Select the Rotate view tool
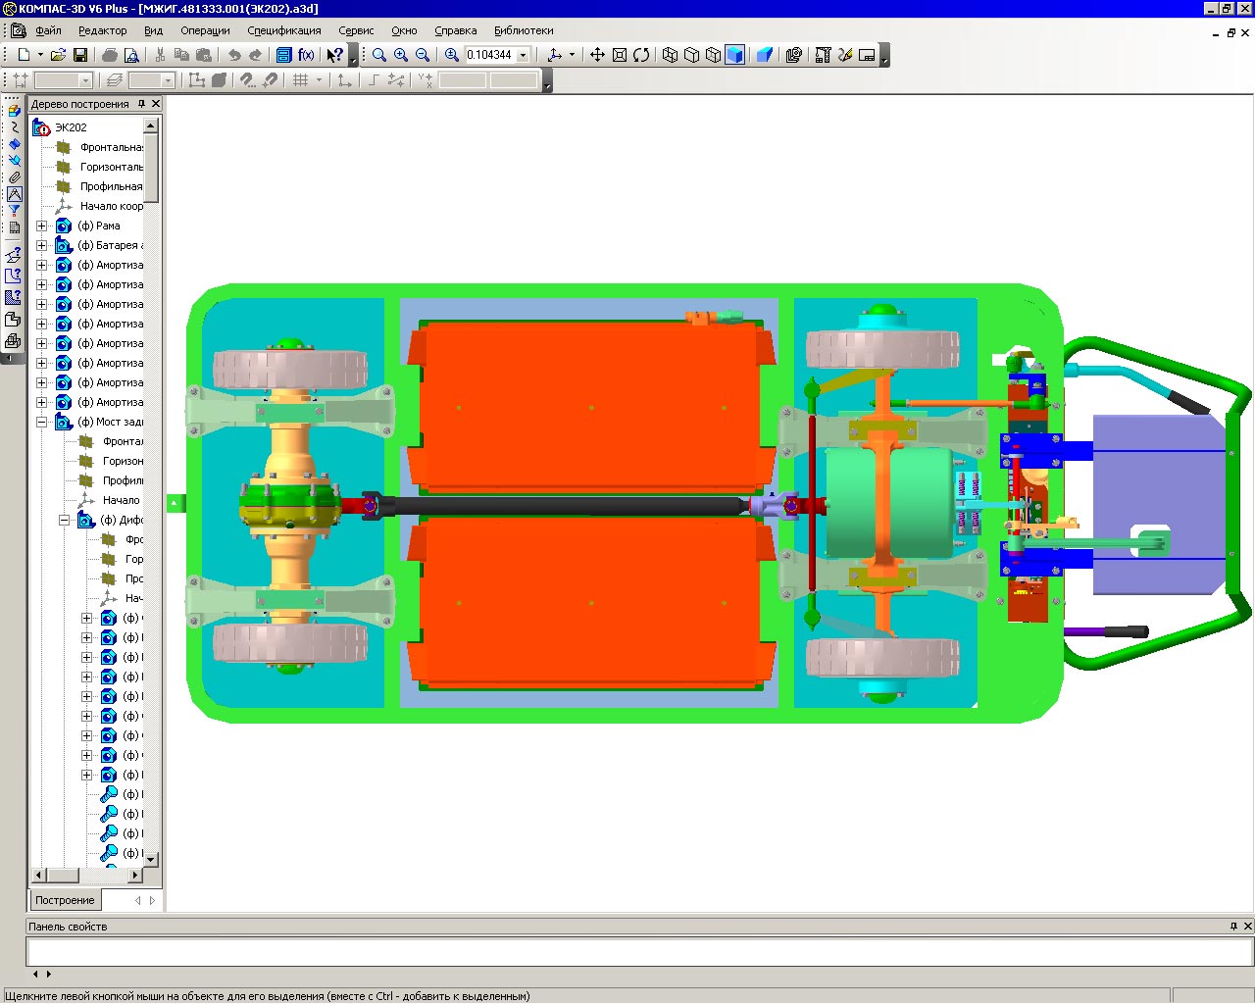 click(x=641, y=55)
